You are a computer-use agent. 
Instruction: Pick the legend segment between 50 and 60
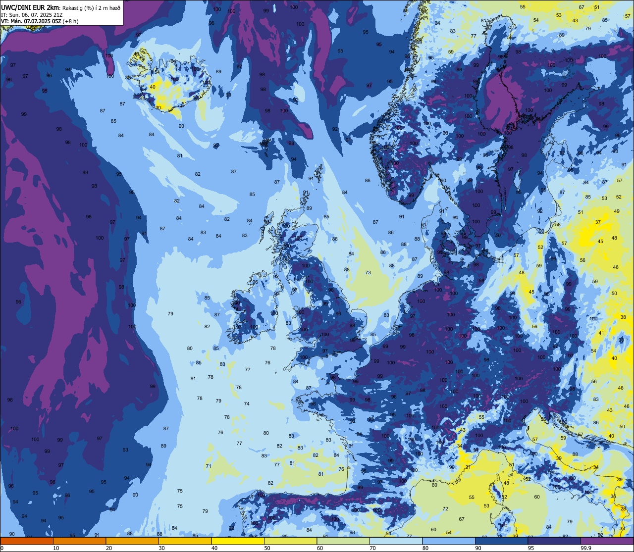point(290,541)
